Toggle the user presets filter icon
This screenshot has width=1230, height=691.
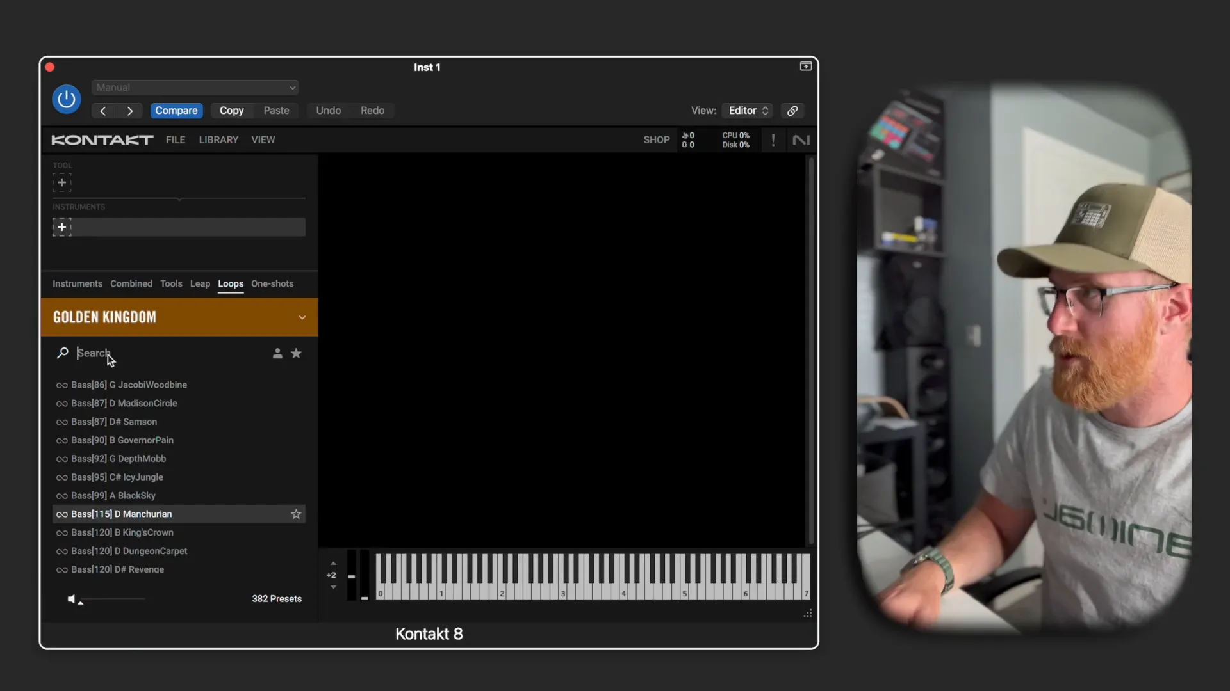coord(277,353)
